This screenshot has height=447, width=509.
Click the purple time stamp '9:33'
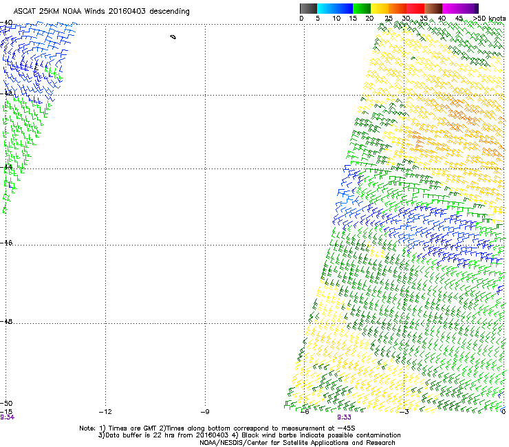(344, 417)
